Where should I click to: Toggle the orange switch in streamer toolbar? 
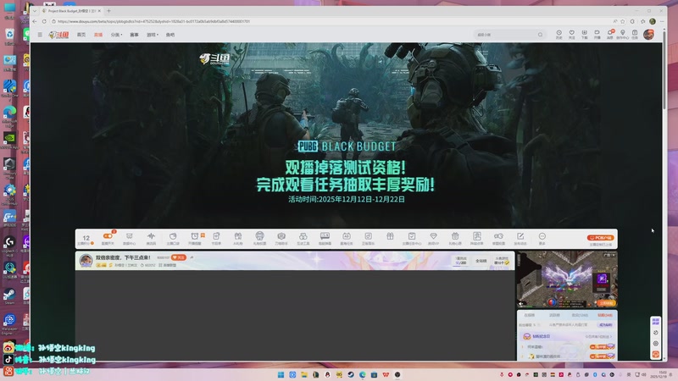point(108,237)
